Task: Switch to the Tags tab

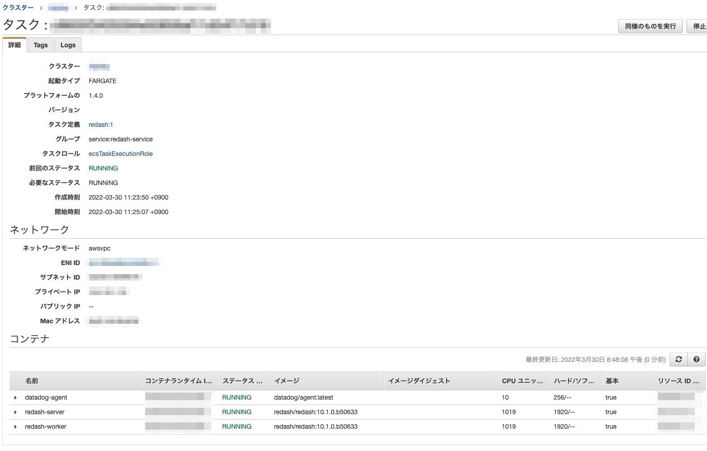Action: 41,45
